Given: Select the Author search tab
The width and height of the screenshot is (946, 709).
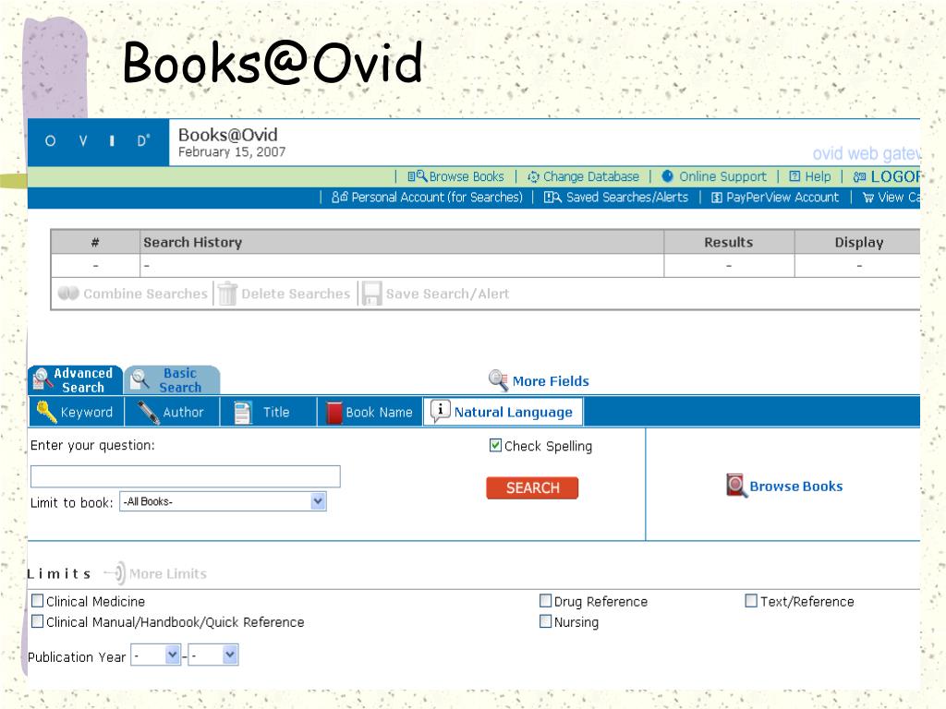Looking at the screenshot, I should [x=172, y=412].
